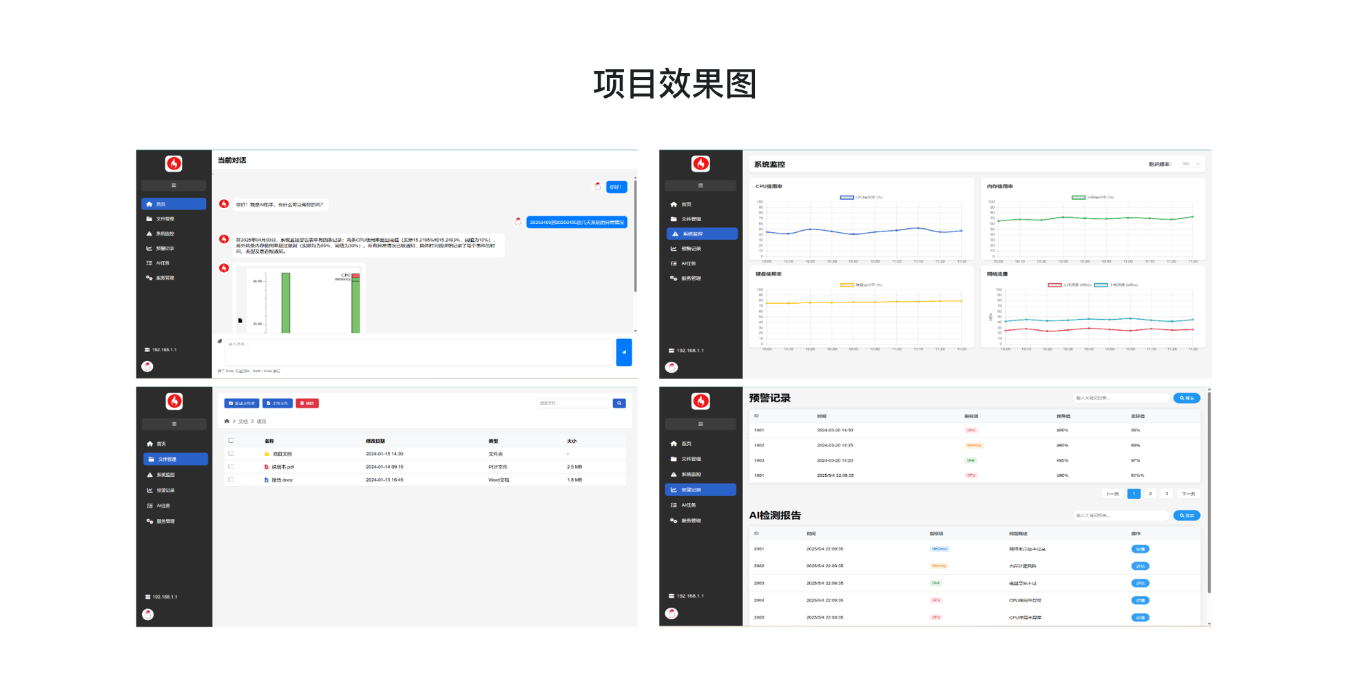Click the attachment paperclip icon in chat

[220, 341]
